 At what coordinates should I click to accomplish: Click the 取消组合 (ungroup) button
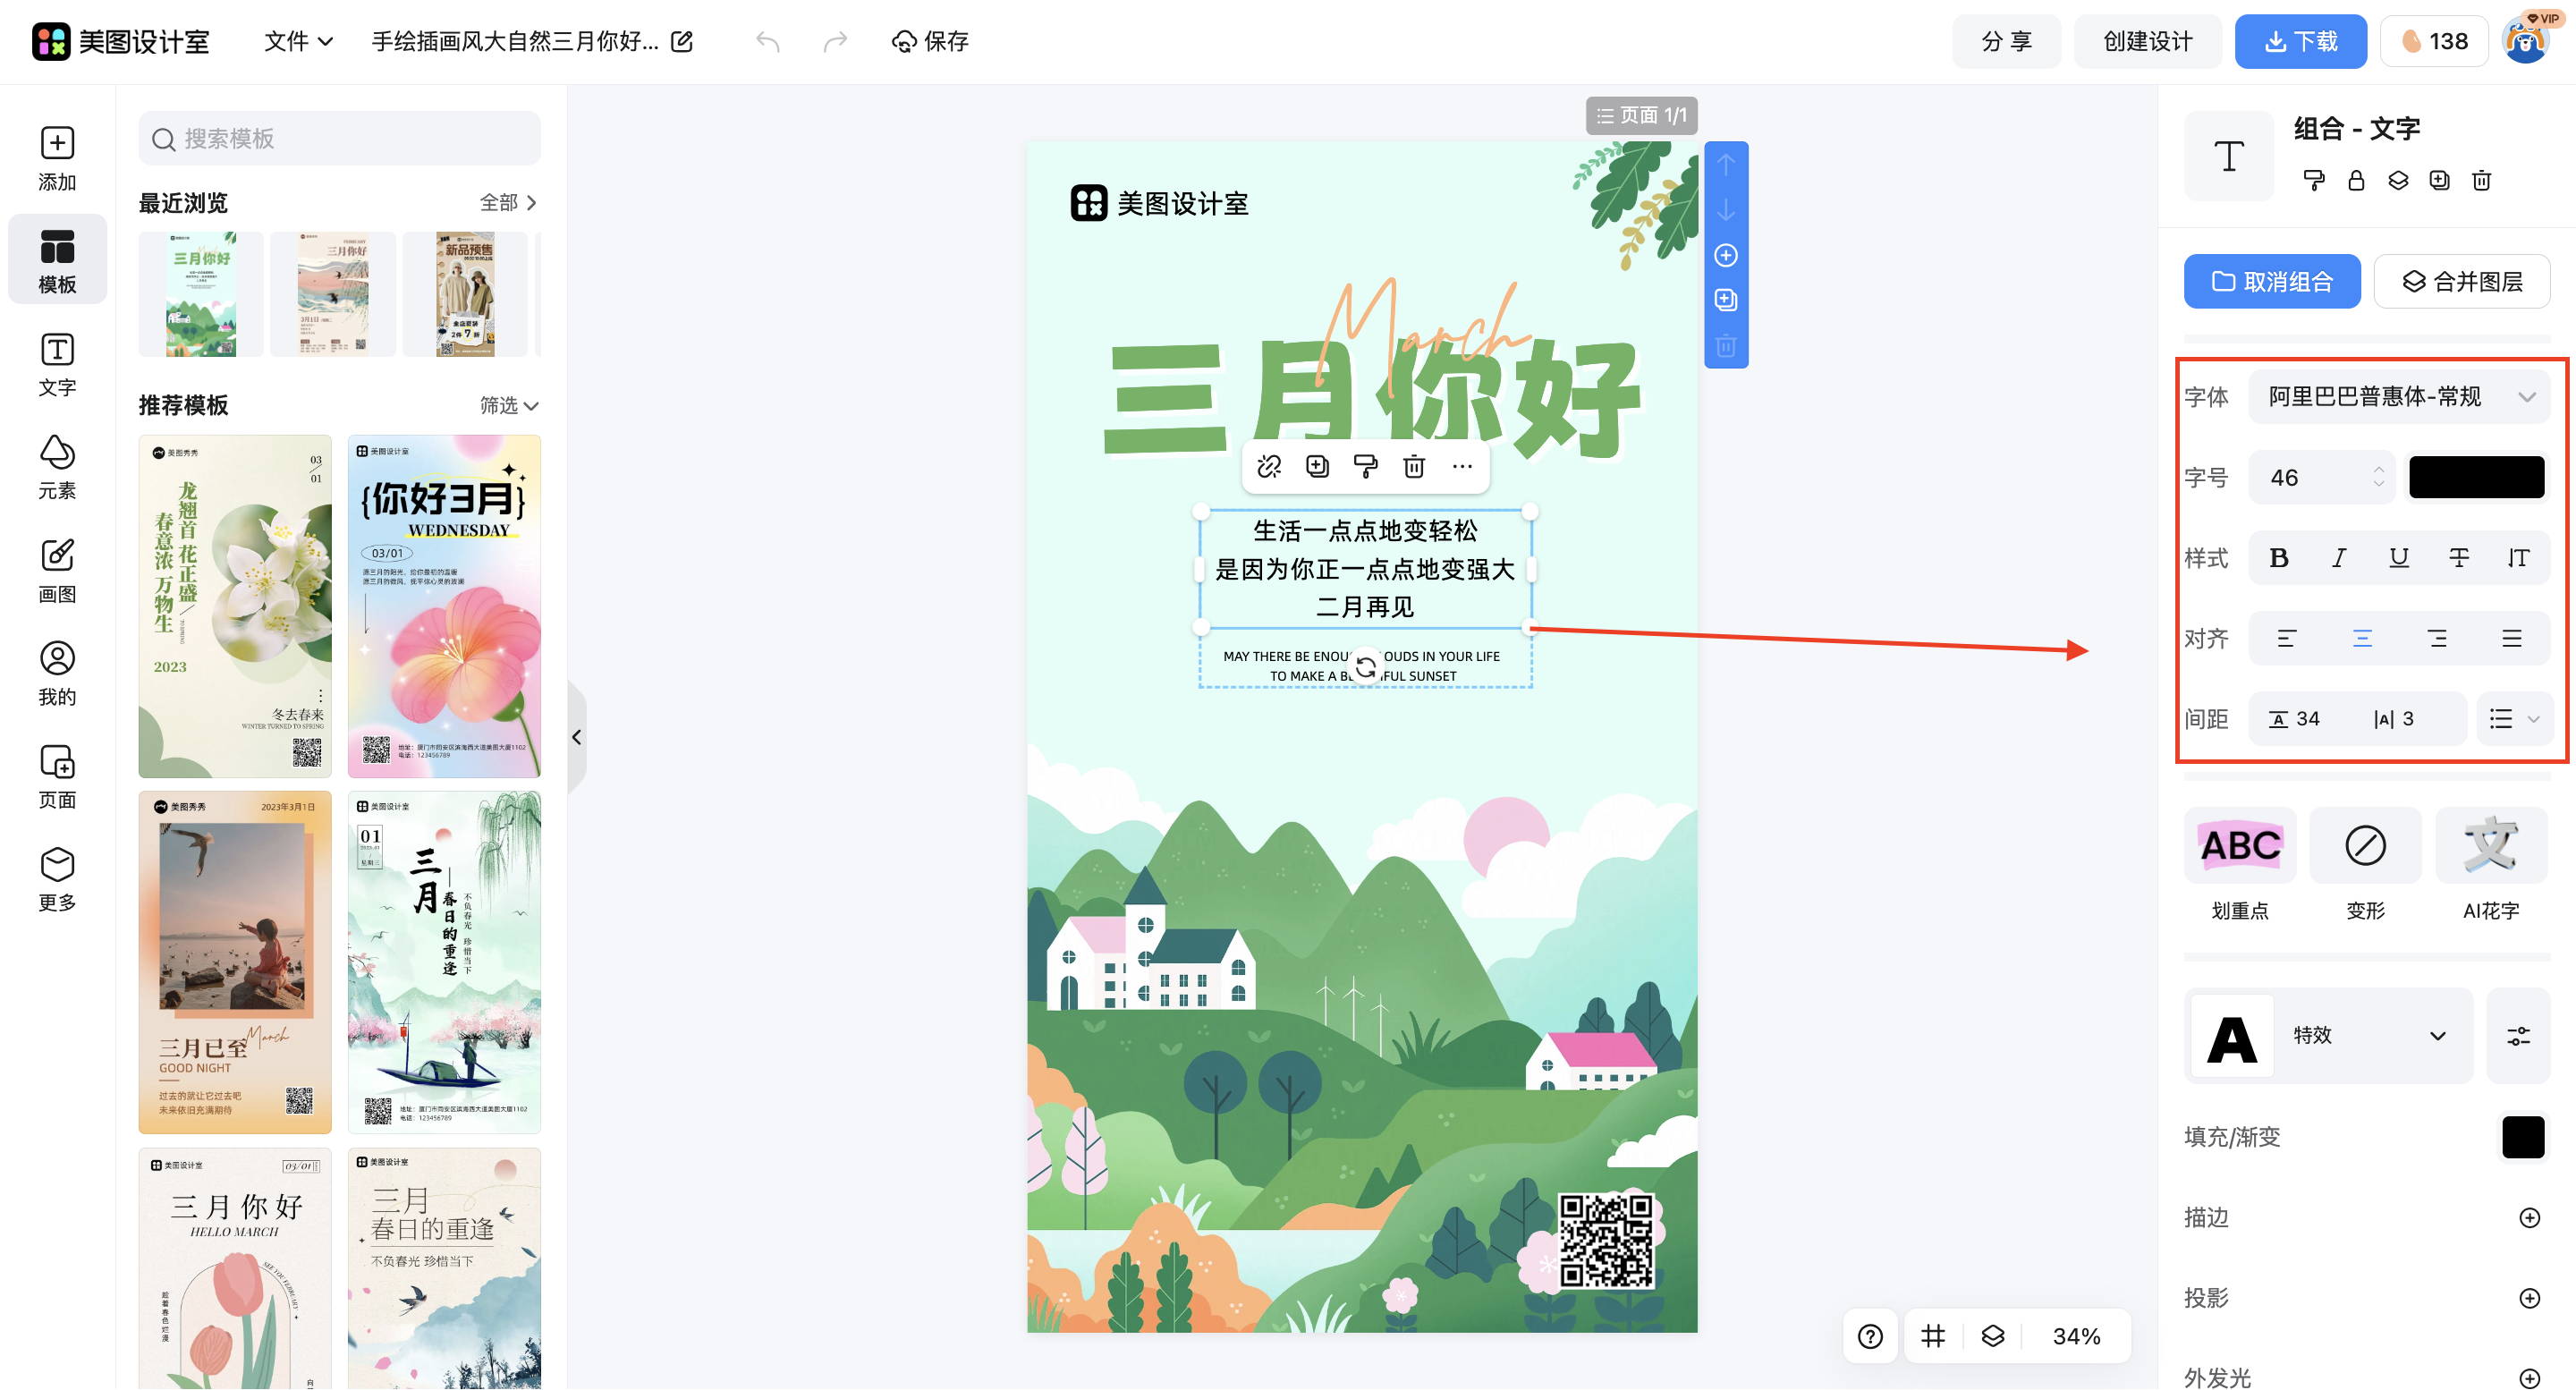pyautogui.click(x=2271, y=281)
